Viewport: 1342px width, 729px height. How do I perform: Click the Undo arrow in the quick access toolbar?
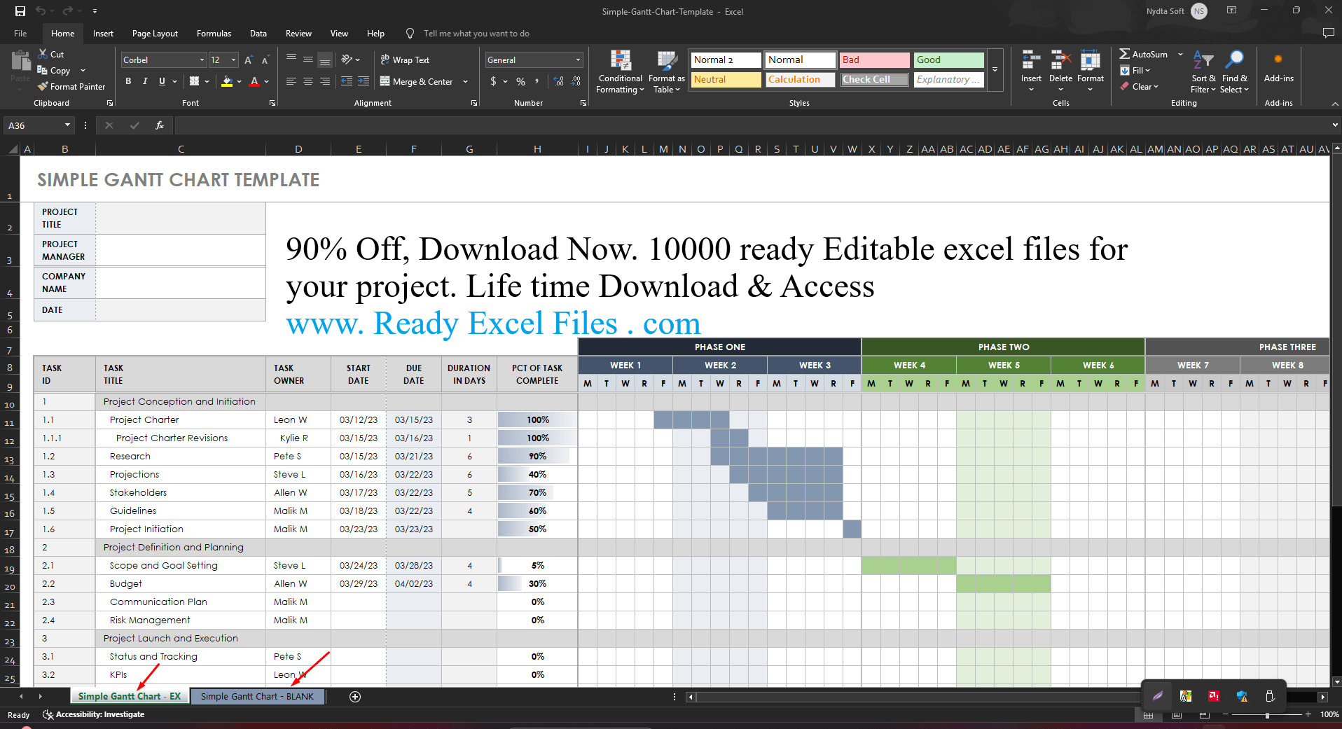[41, 11]
